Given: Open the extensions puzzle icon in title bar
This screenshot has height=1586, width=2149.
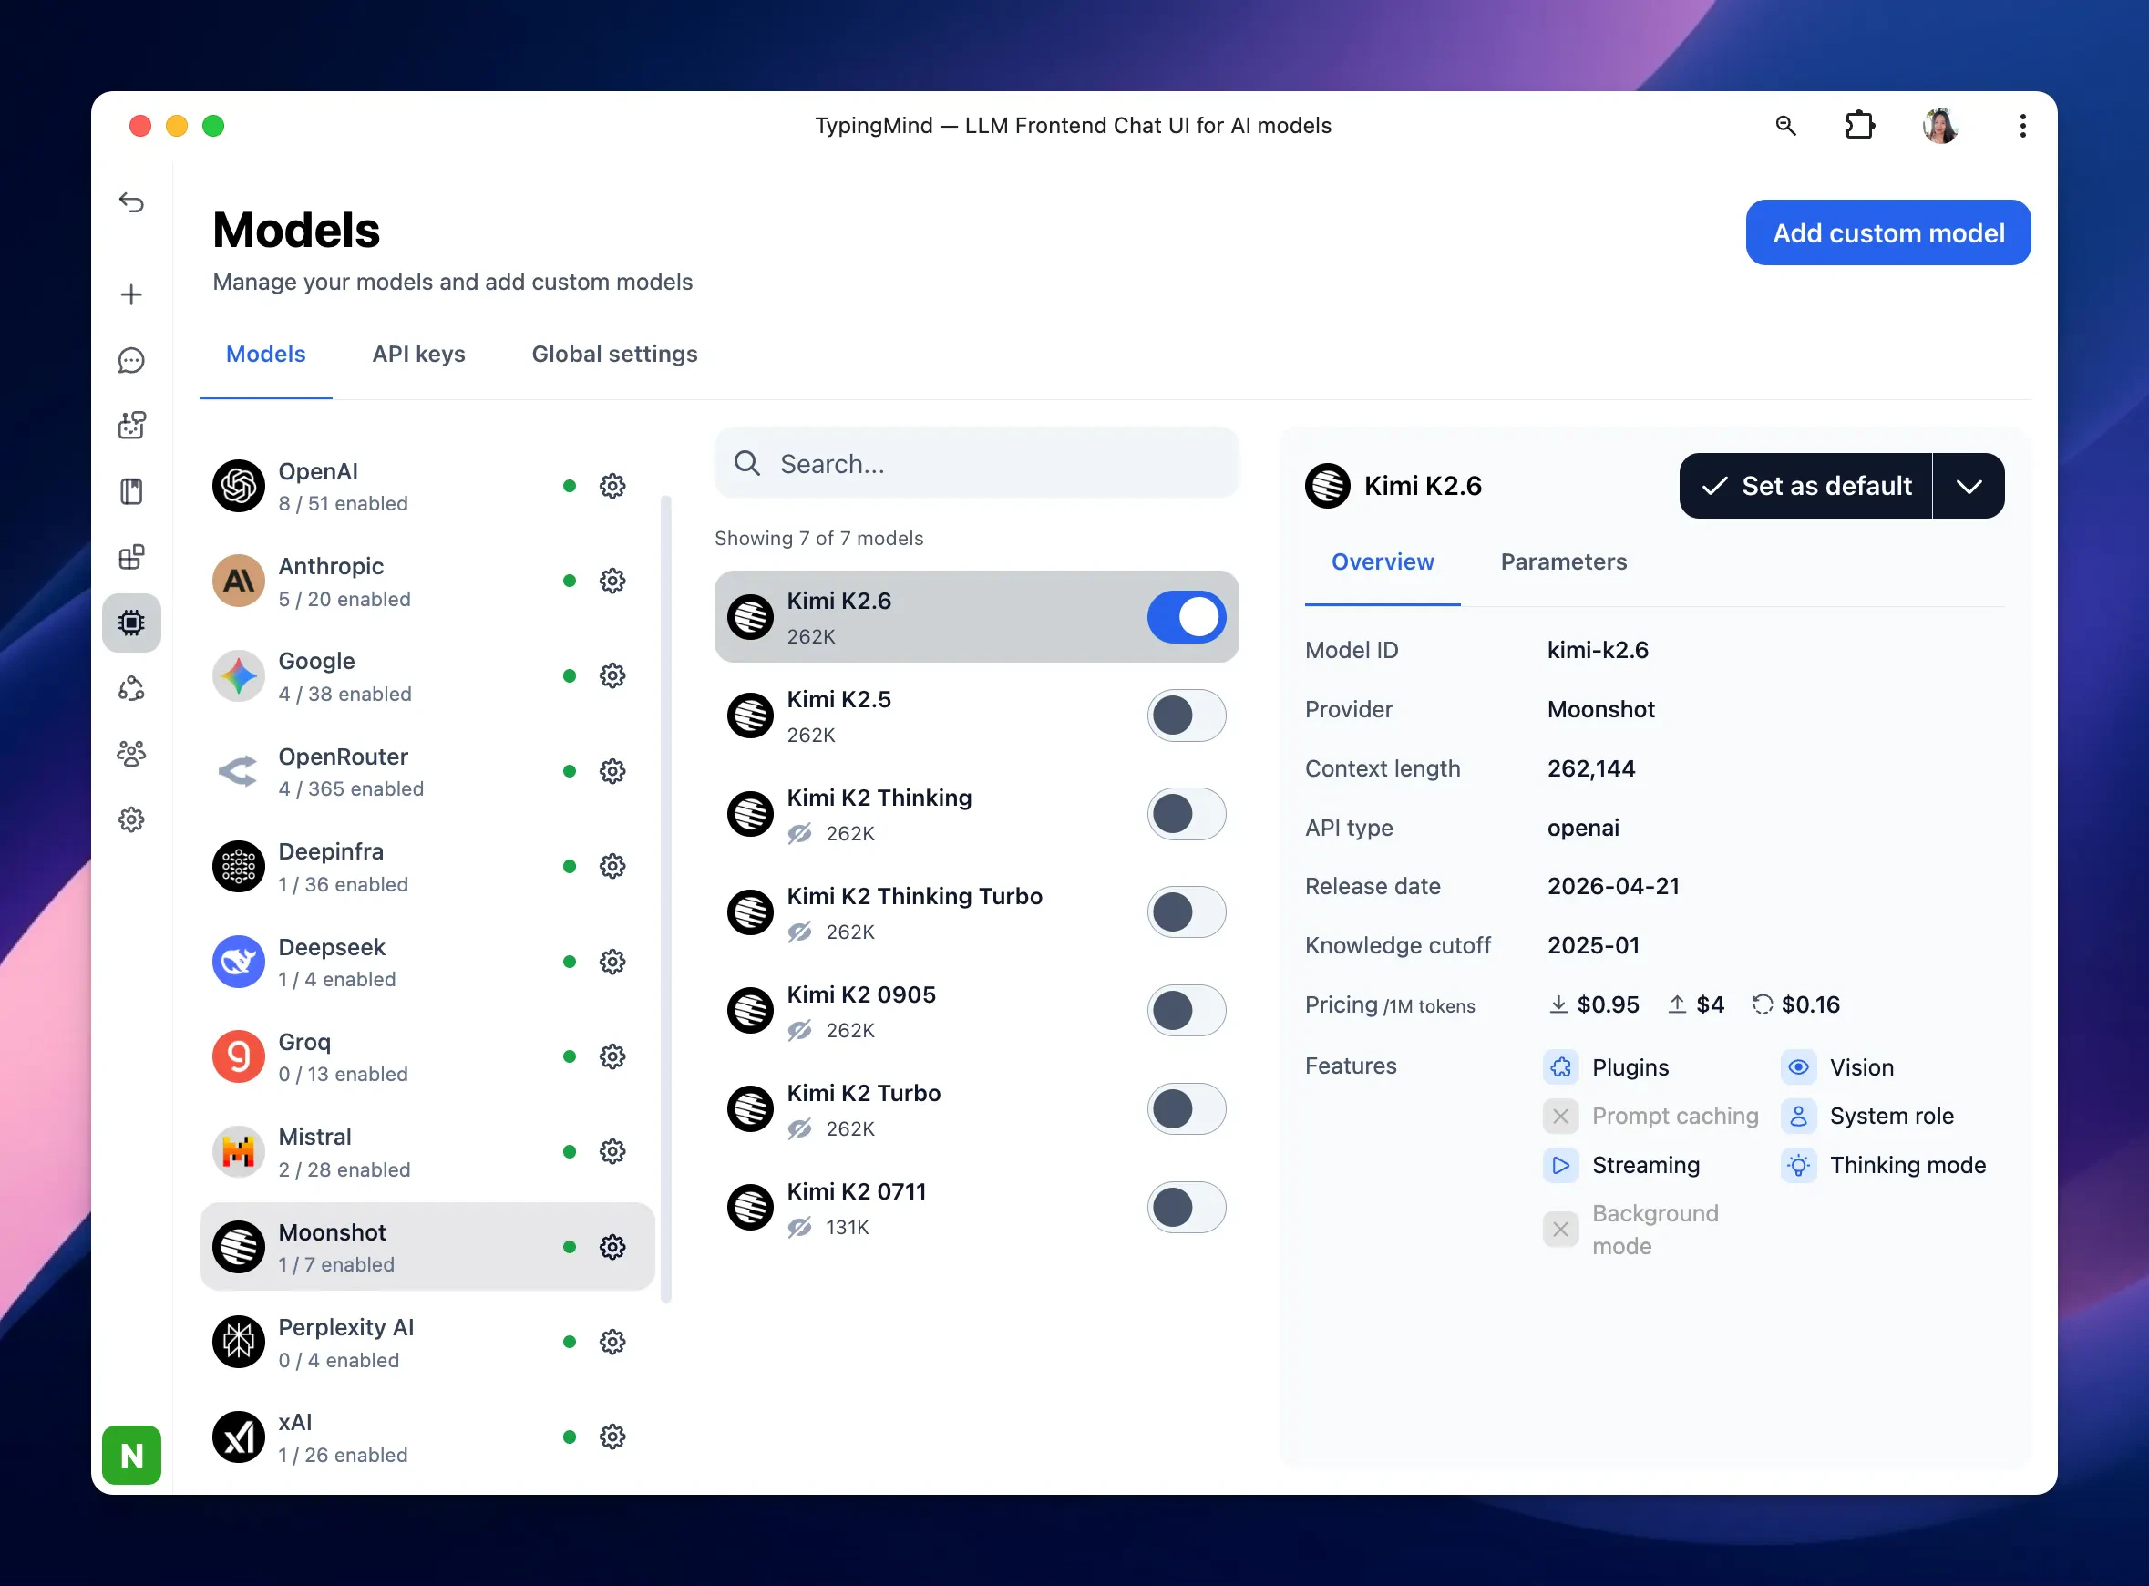Looking at the screenshot, I should tap(1860, 126).
